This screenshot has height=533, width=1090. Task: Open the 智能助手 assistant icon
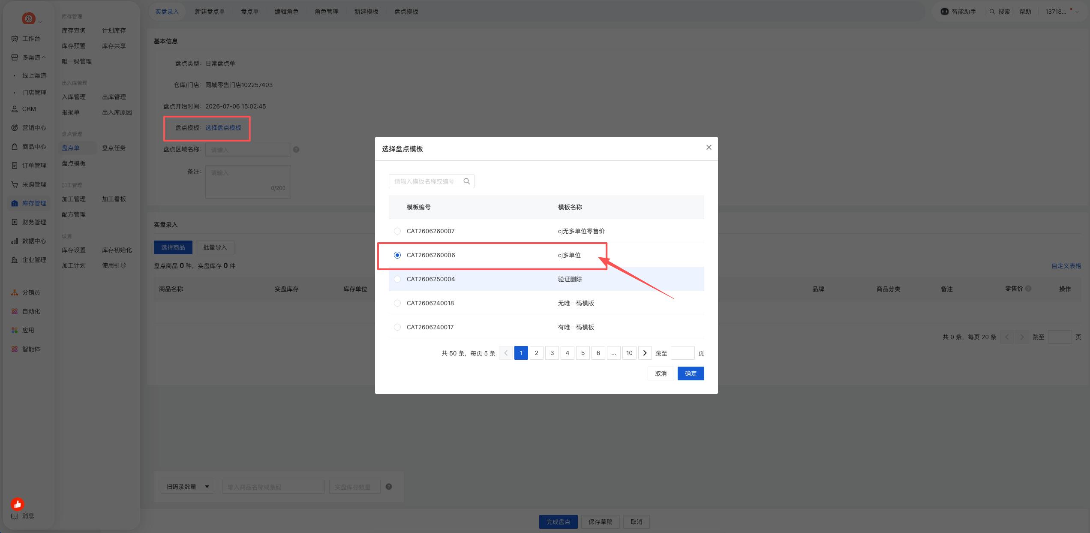coord(944,12)
